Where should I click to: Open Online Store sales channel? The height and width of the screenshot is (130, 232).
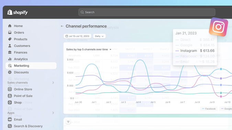pyautogui.click(x=23, y=89)
